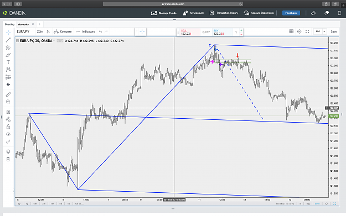The height and width of the screenshot is (216, 346).
Task: Click the log out icon in header
Action: (339, 13)
